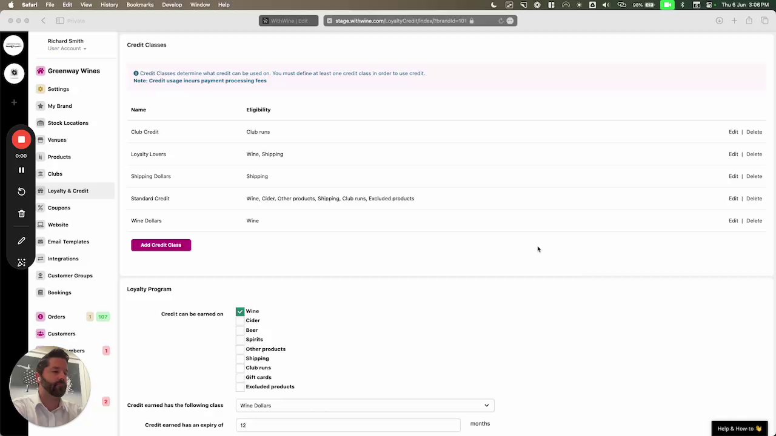Select the pencil draw tool icon
The width and height of the screenshot is (776, 436).
(x=21, y=241)
